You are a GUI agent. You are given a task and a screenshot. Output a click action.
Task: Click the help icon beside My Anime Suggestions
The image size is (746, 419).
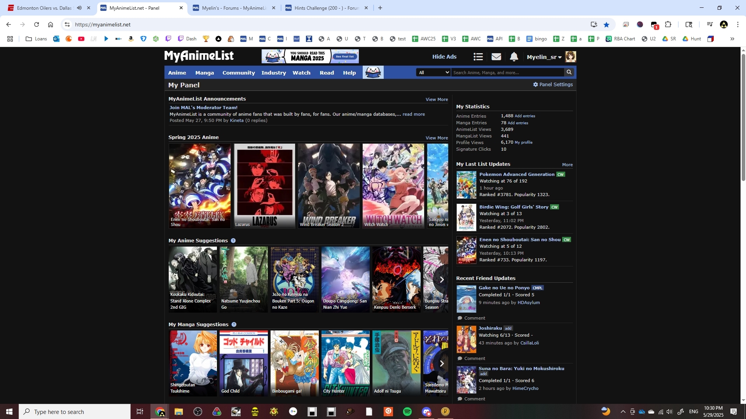click(233, 241)
